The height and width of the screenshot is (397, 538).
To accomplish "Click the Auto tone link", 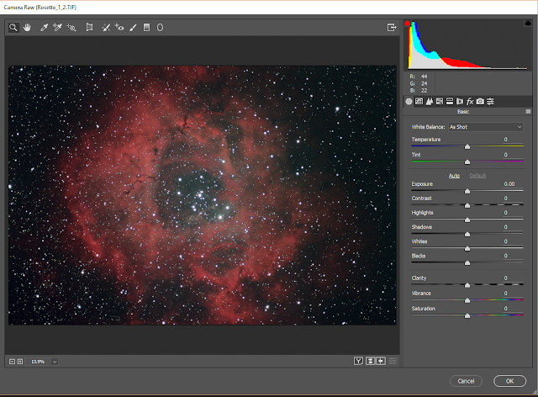I will 454,175.
